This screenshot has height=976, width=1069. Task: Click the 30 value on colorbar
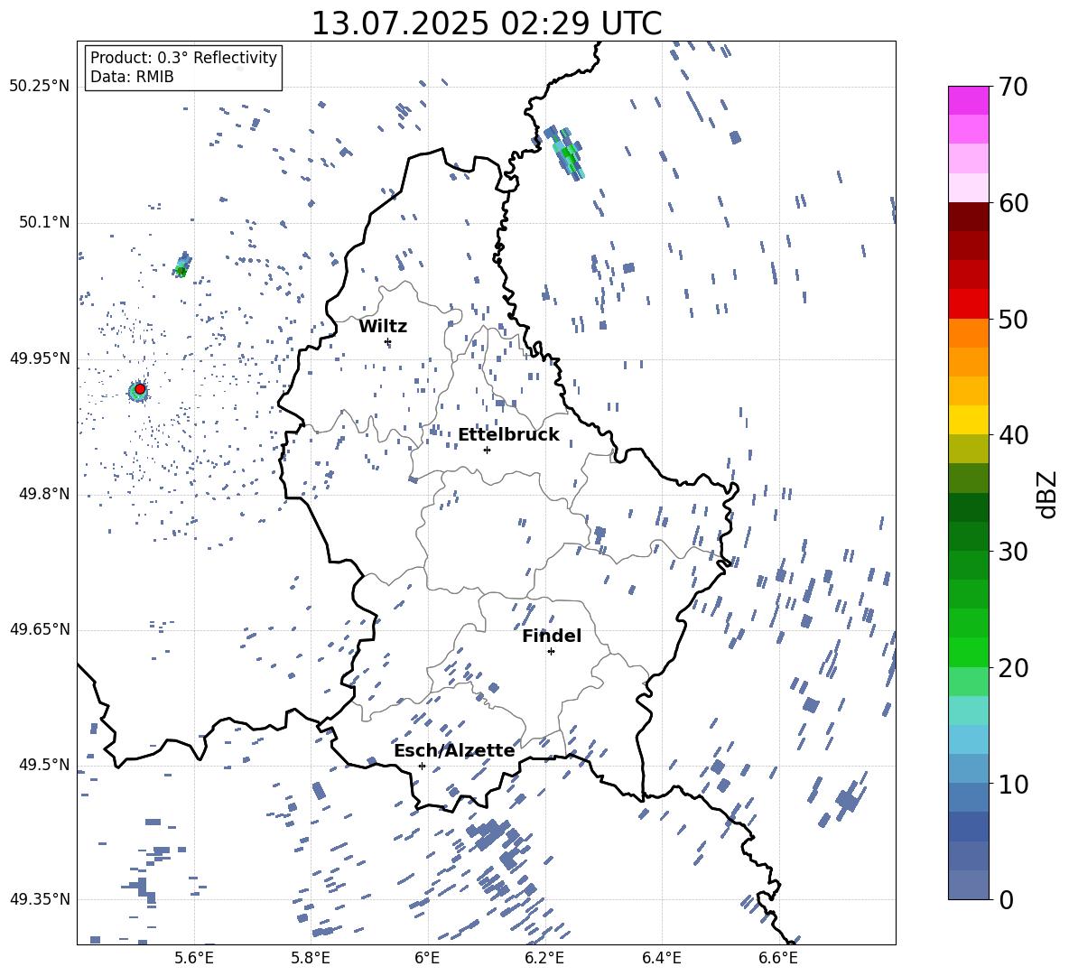pyautogui.click(x=1013, y=551)
